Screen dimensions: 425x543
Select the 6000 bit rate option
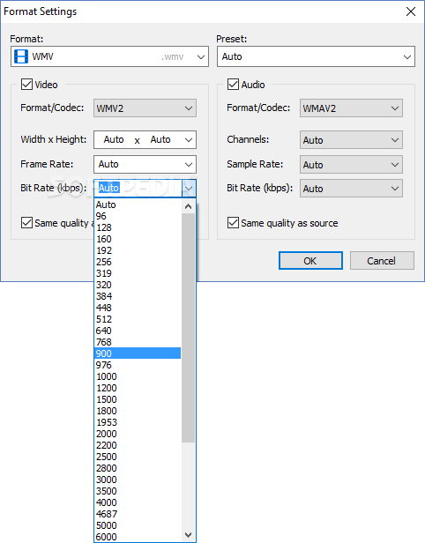pyautogui.click(x=138, y=537)
